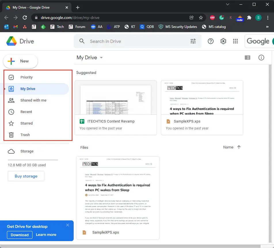This screenshot has height=248, width=274.
Task: Expand the My Drive dropdown arrow
Action: (x=101, y=58)
